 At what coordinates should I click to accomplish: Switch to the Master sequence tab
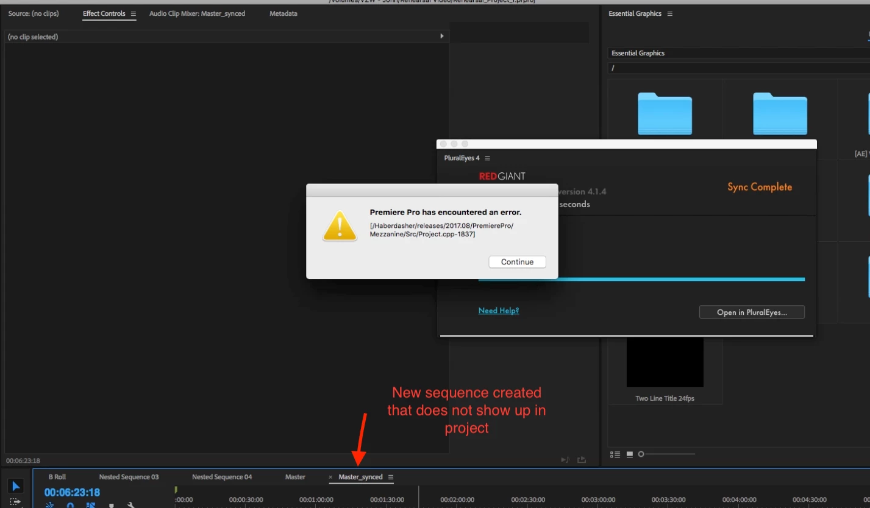click(x=295, y=477)
